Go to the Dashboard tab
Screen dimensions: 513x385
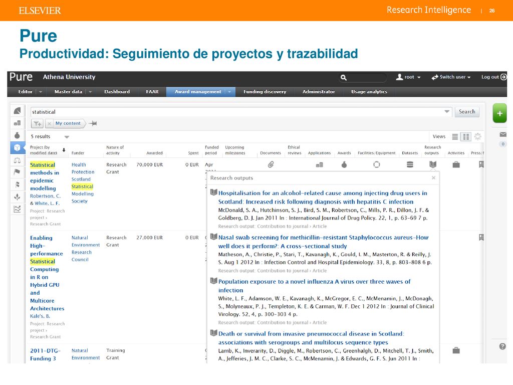coord(117,92)
